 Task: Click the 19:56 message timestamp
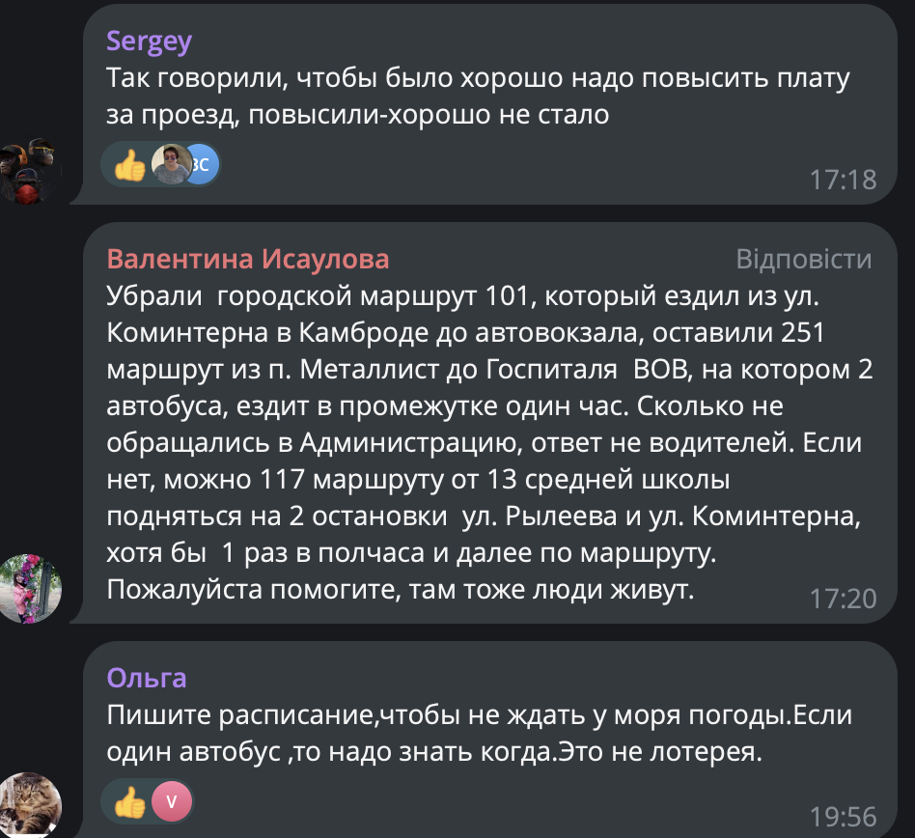tap(843, 818)
